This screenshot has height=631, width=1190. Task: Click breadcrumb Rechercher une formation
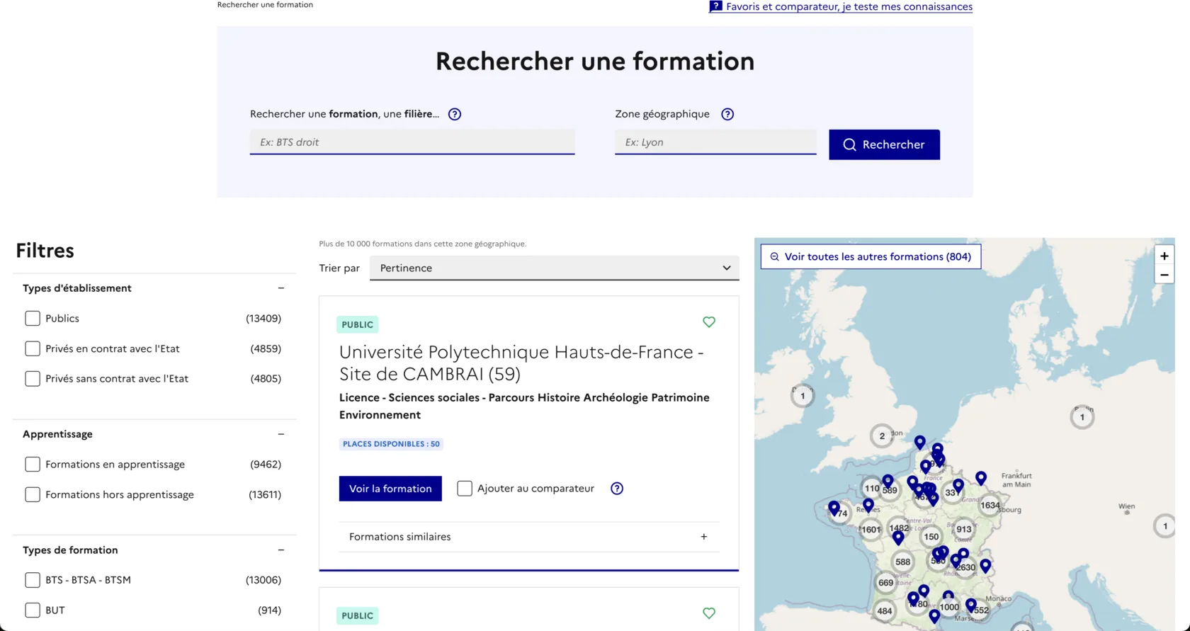(265, 5)
